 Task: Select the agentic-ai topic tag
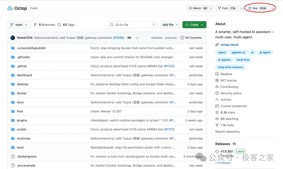point(238,52)
